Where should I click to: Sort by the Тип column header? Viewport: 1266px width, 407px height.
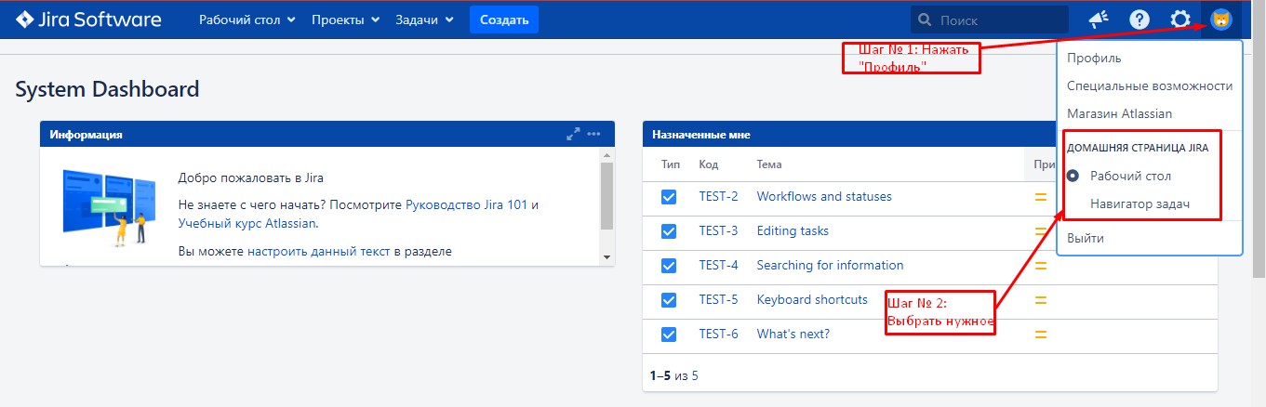coord(671,164)
